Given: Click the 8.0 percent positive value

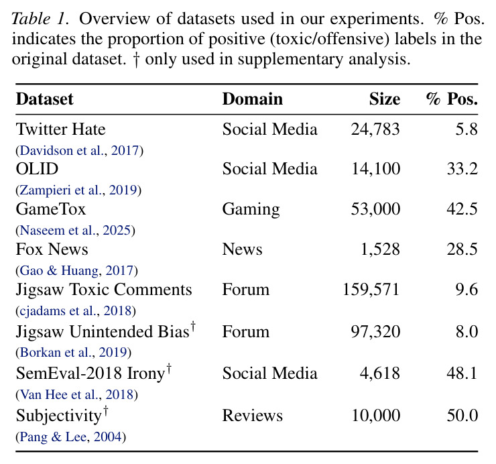Looking at the screenshot, I should click(x=467, y=331).
